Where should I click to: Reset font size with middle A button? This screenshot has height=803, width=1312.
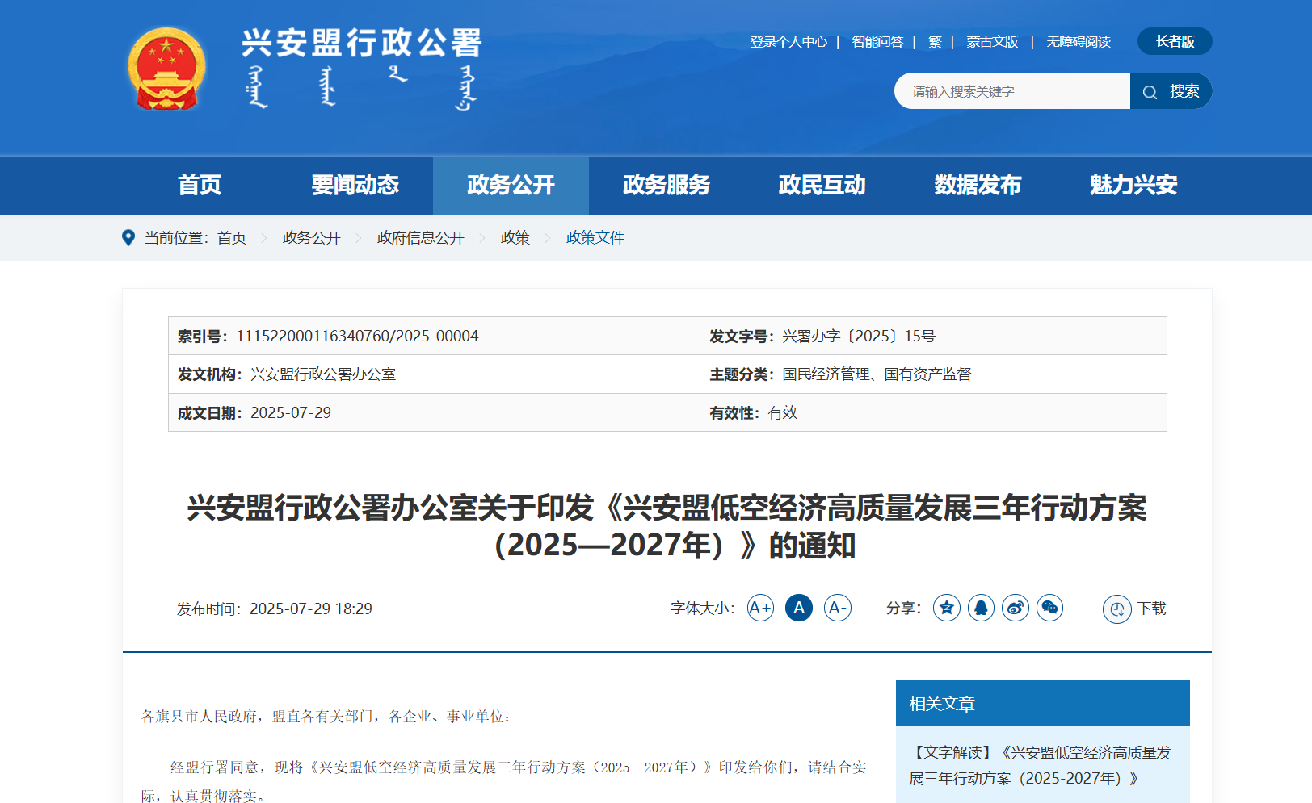798,608
